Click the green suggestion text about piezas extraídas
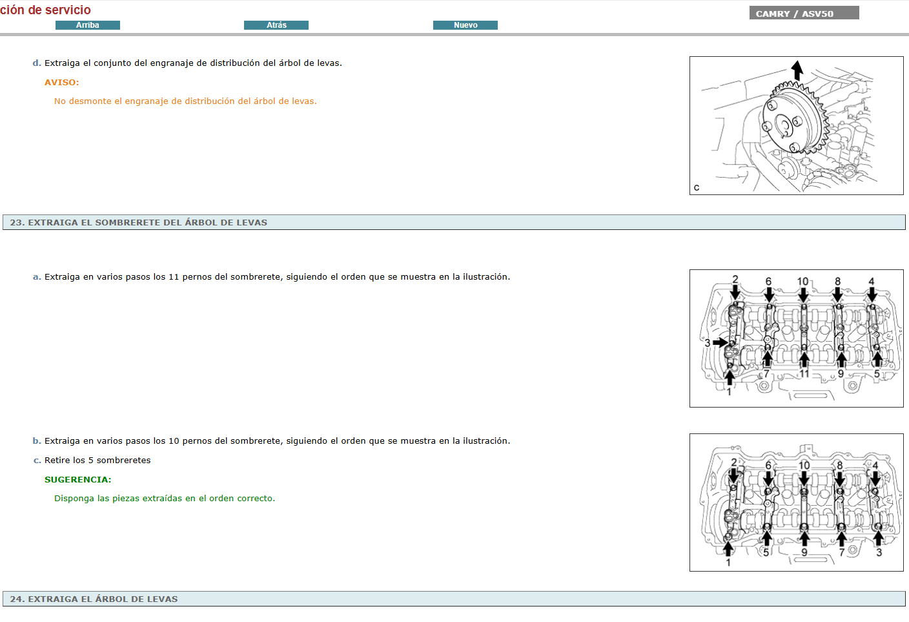This screenshot has height=622, width=909. click(165, 498)
